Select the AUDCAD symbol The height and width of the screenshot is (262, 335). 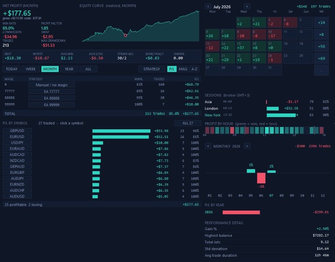point(17,155)
